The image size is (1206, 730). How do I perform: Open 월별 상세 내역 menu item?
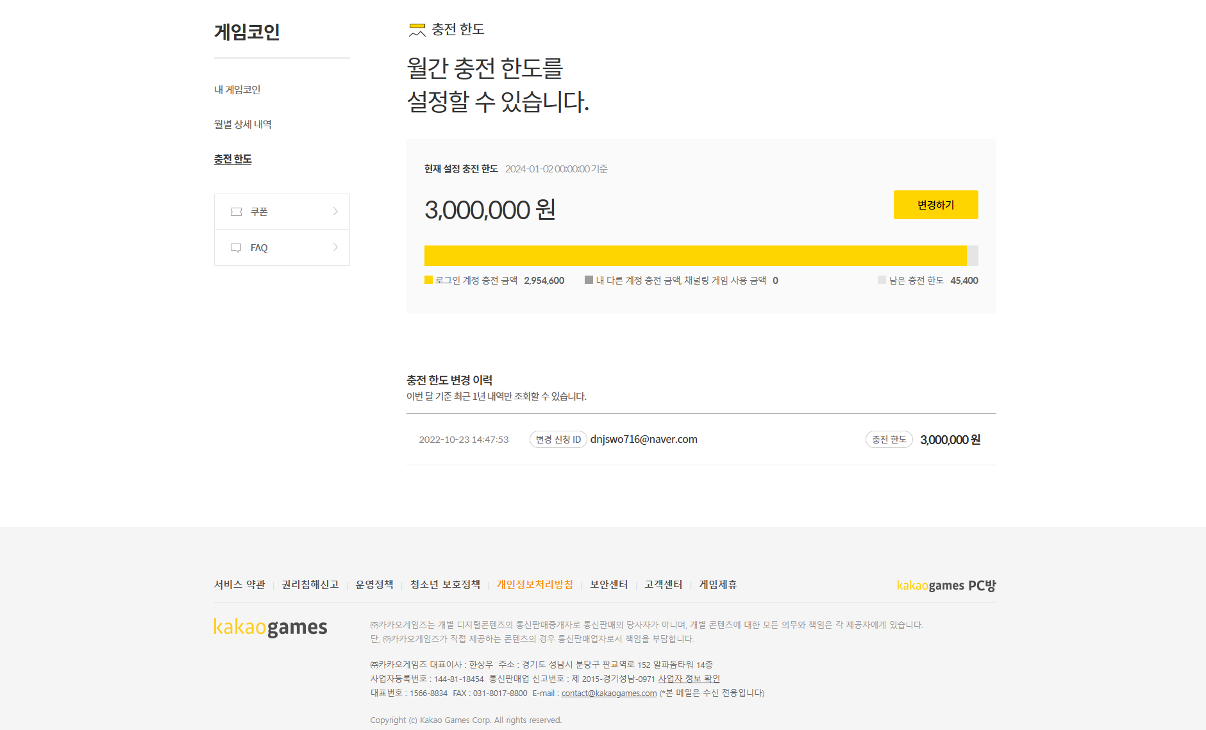pyautogui.click(x=243, y=124)
